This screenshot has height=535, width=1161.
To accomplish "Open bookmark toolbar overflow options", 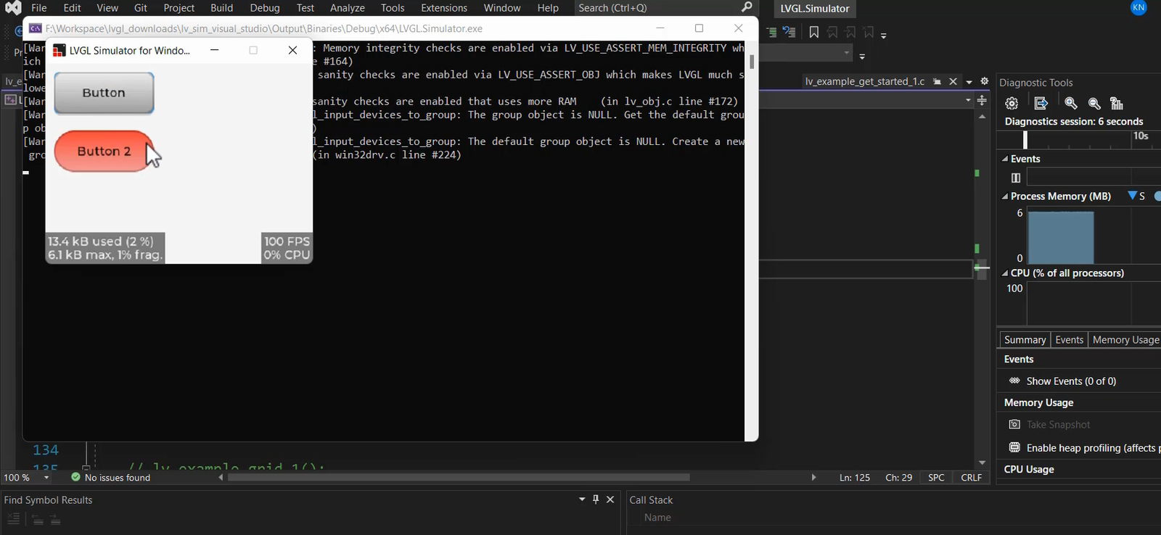I will point(884,34).
